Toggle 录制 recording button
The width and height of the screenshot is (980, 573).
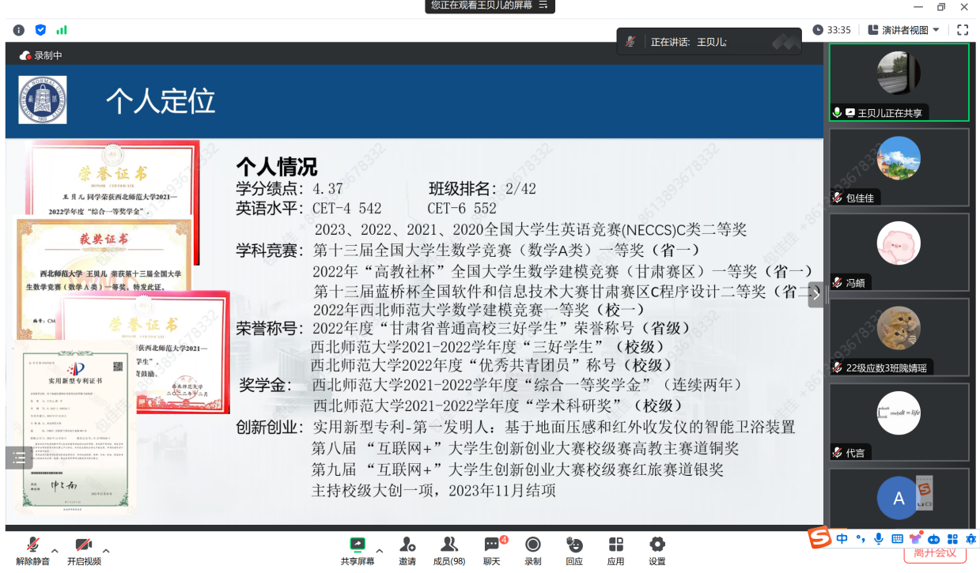533,550
